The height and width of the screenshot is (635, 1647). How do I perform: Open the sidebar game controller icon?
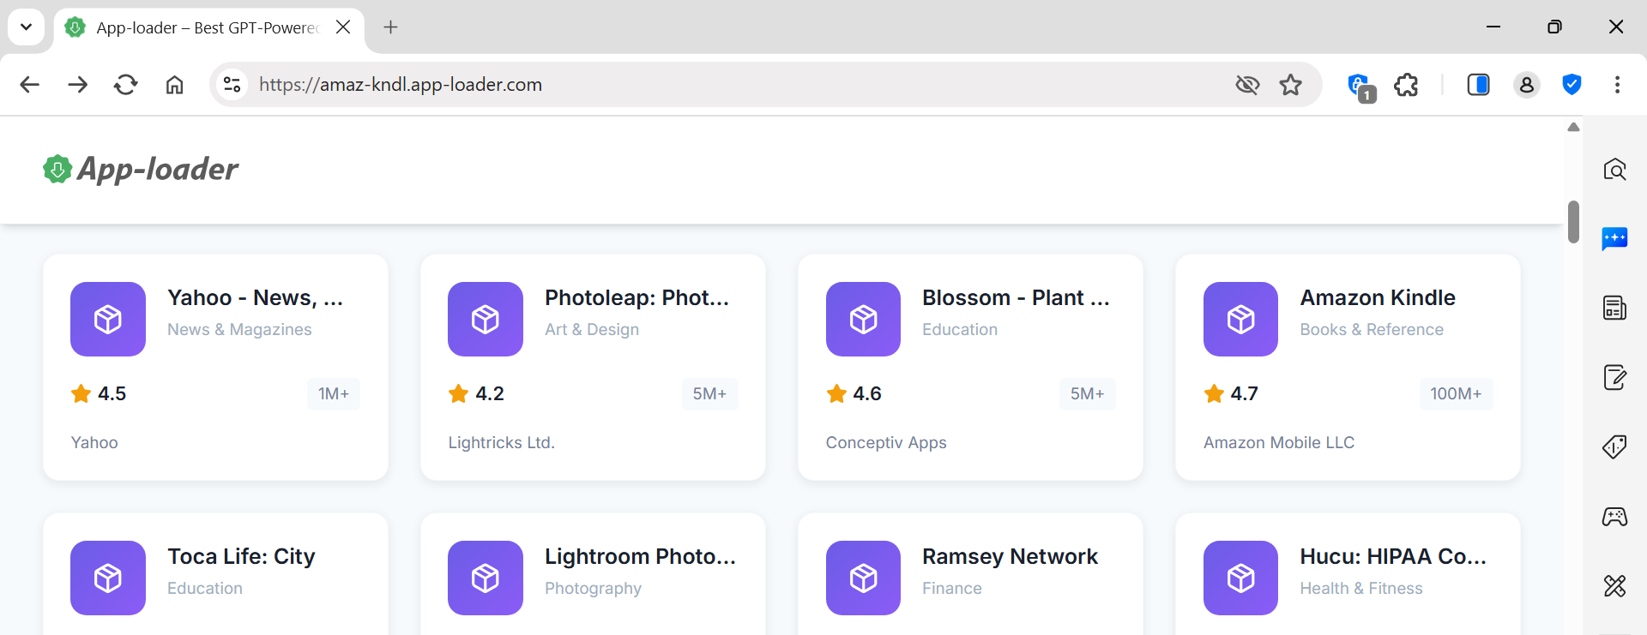tap(1614, 517)
